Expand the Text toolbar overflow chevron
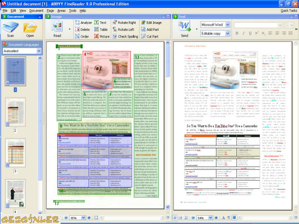This screenshot has height=224, width=299. [297, 29]
